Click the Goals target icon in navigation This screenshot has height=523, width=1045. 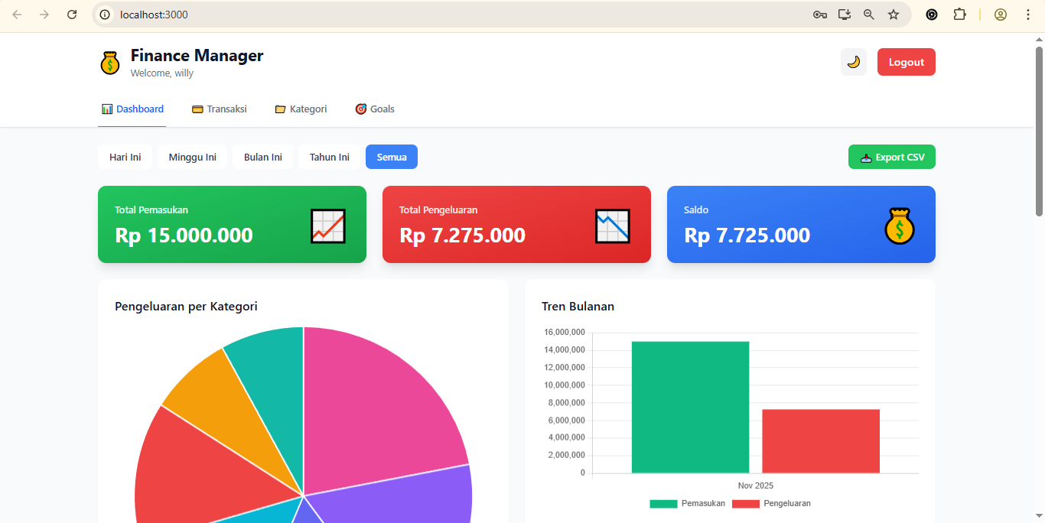[x=360, y=109]
